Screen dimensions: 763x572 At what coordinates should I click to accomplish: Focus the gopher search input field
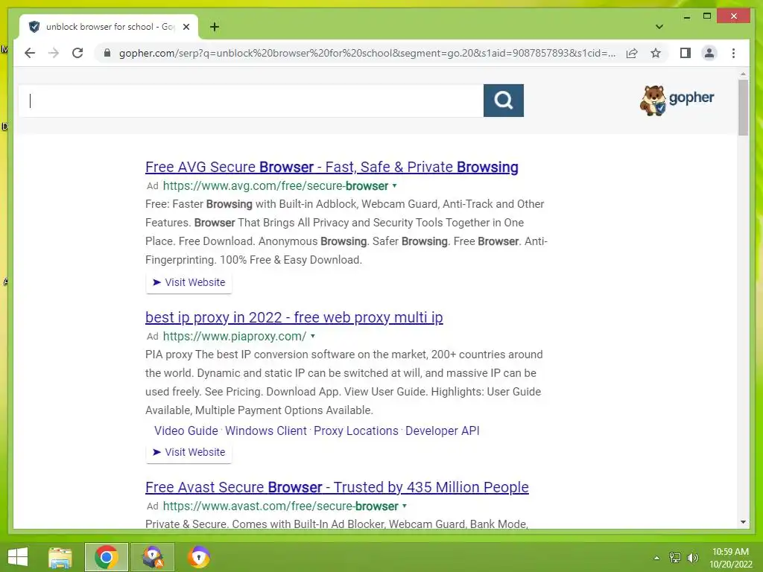coord(251,101)
